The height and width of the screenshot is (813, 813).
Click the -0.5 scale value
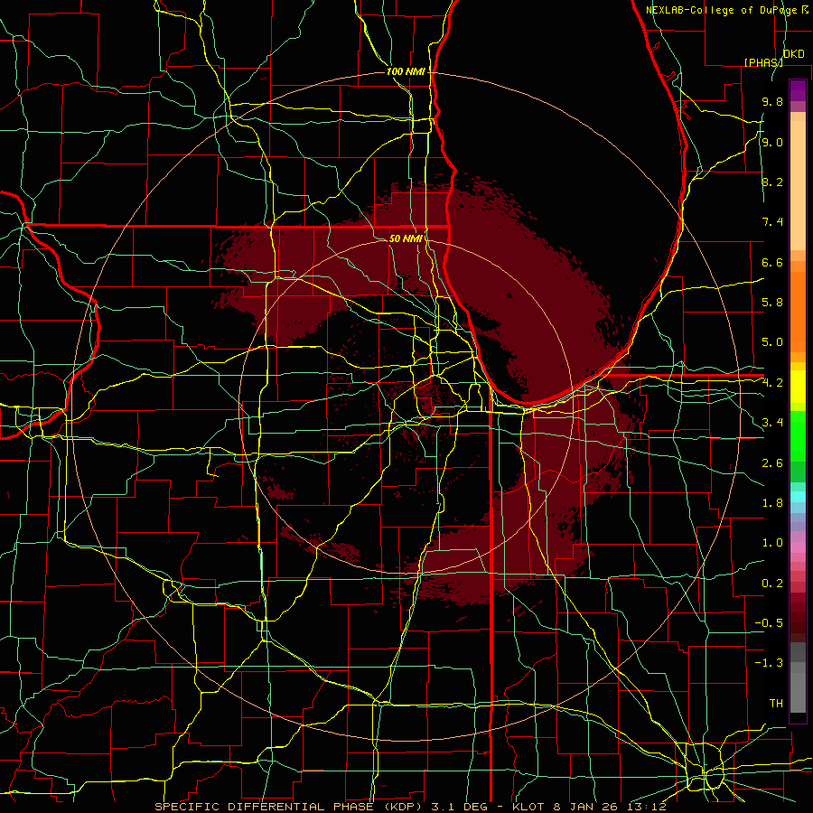point(769,623)
